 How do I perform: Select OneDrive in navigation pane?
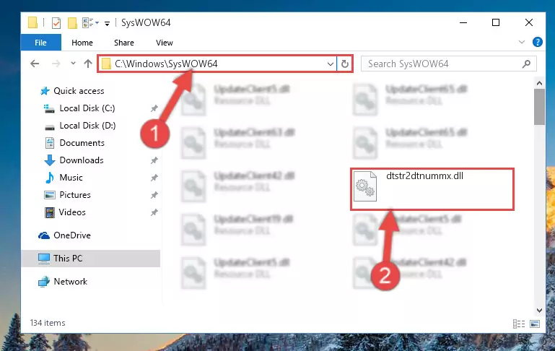[72, 235]
